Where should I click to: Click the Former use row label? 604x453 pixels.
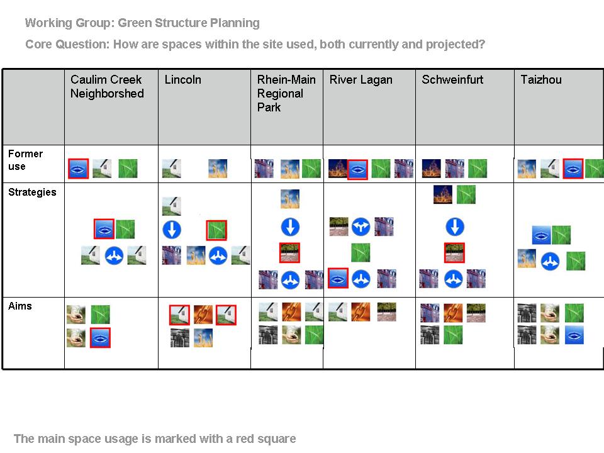click(25, 160)
